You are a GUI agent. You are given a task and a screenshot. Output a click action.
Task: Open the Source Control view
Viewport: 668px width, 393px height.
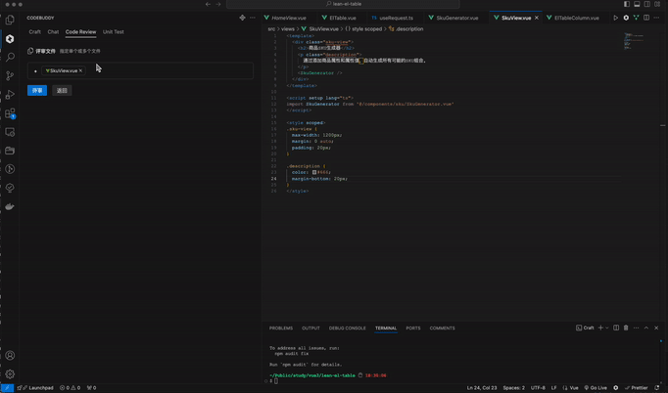tap(10, 75)
